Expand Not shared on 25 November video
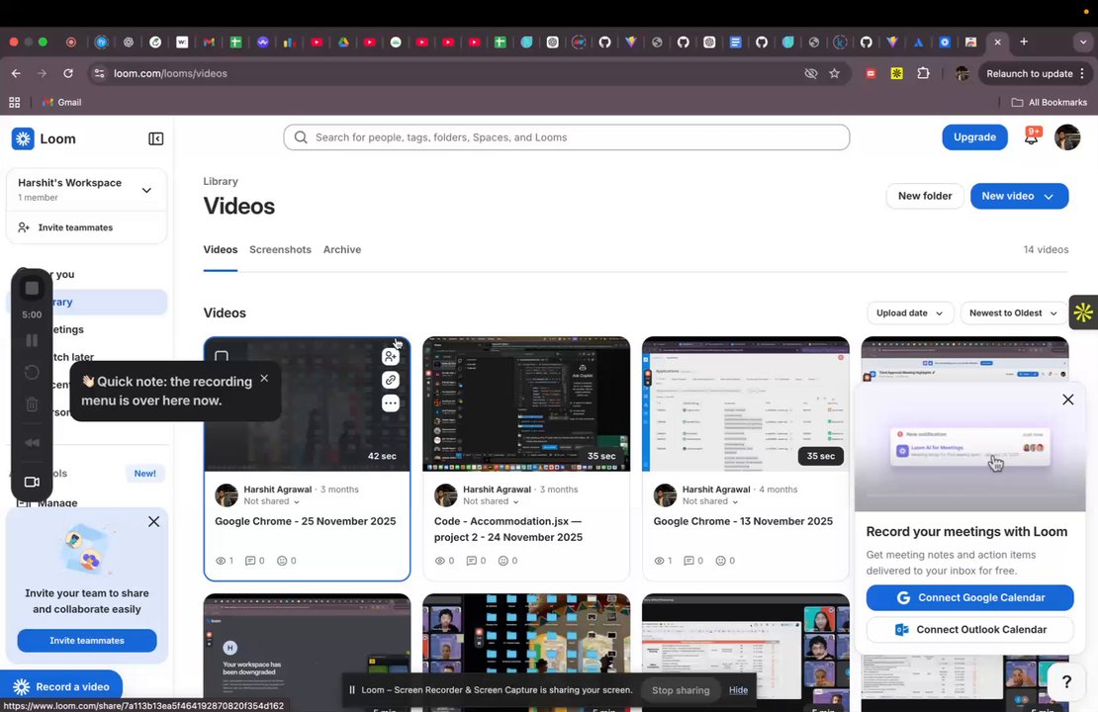This screenshot has height=712, width=1098. 272,501
